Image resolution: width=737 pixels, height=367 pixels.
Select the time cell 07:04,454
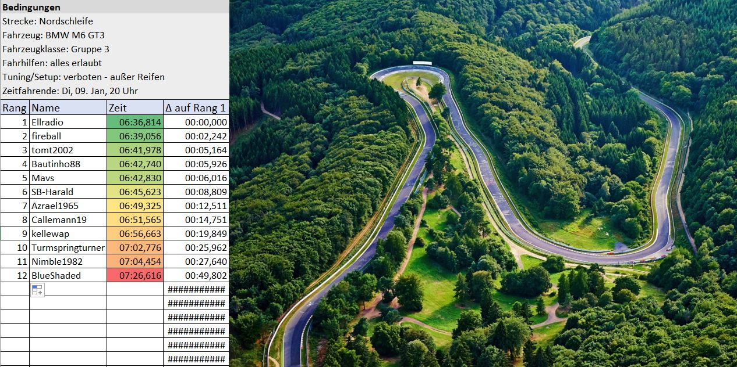(135, 261)
